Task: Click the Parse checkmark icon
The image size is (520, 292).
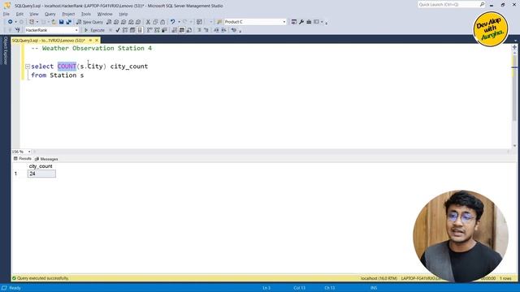Action: click(118, 30)
